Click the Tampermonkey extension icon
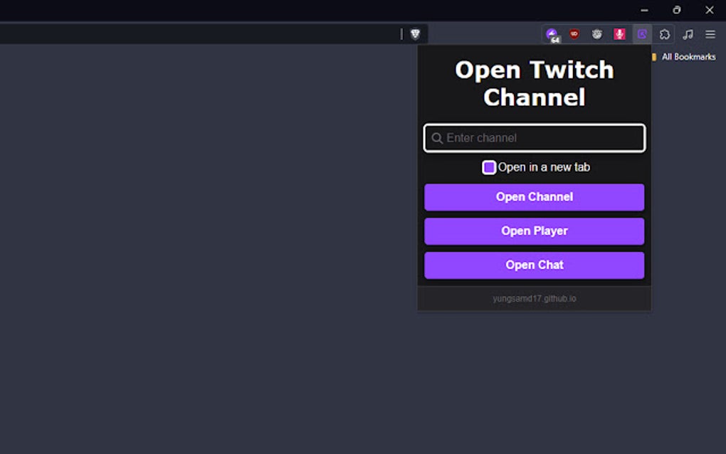726x454 pixels. [x=597, y=33]
